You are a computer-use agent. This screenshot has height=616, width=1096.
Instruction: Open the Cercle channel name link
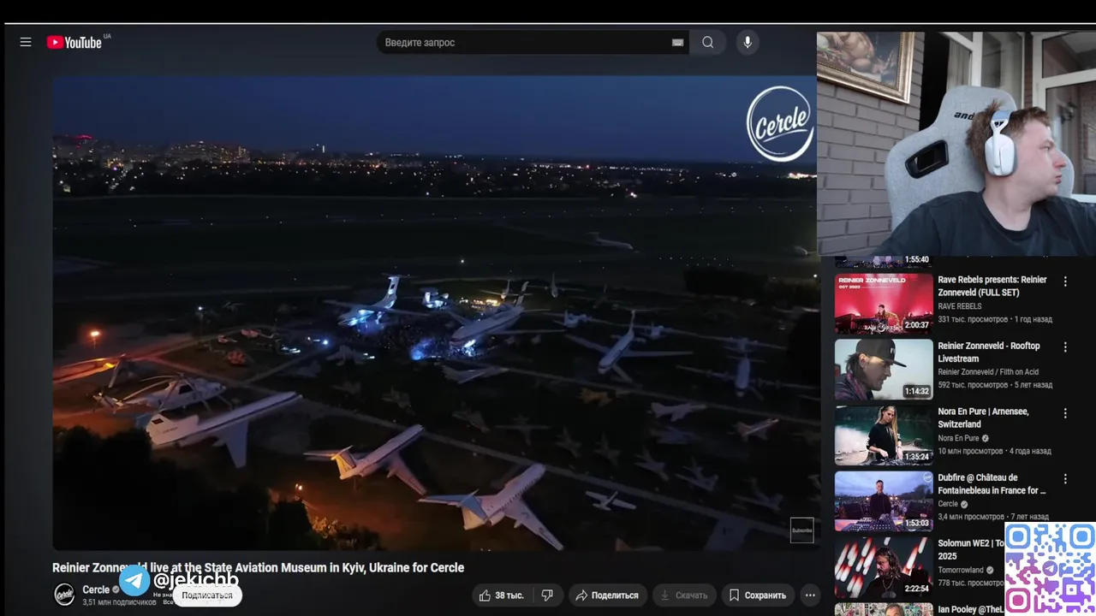[96, 589]
